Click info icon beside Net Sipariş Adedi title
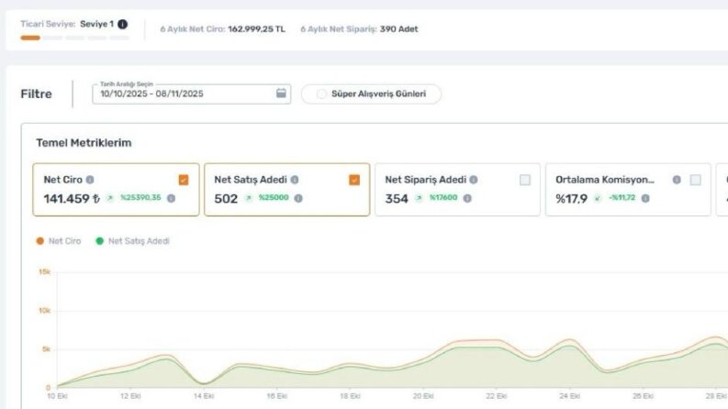728x409 pixels. pos(474,180)
